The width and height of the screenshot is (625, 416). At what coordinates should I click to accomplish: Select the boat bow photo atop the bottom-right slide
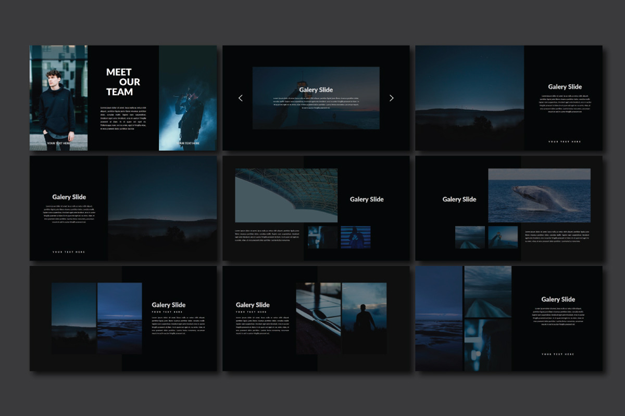point(488,292)
